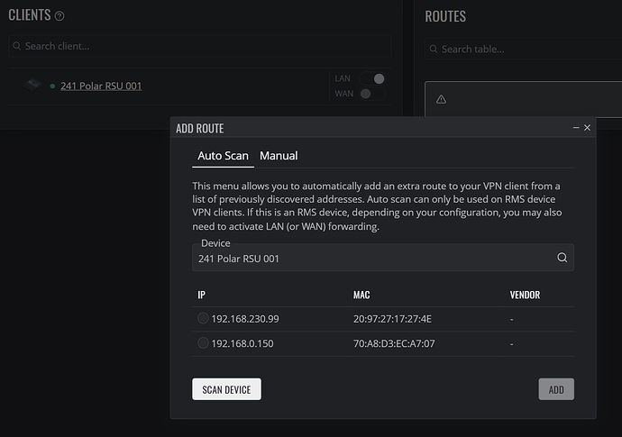Open the Clients help question-mark icon

point(59,16)
